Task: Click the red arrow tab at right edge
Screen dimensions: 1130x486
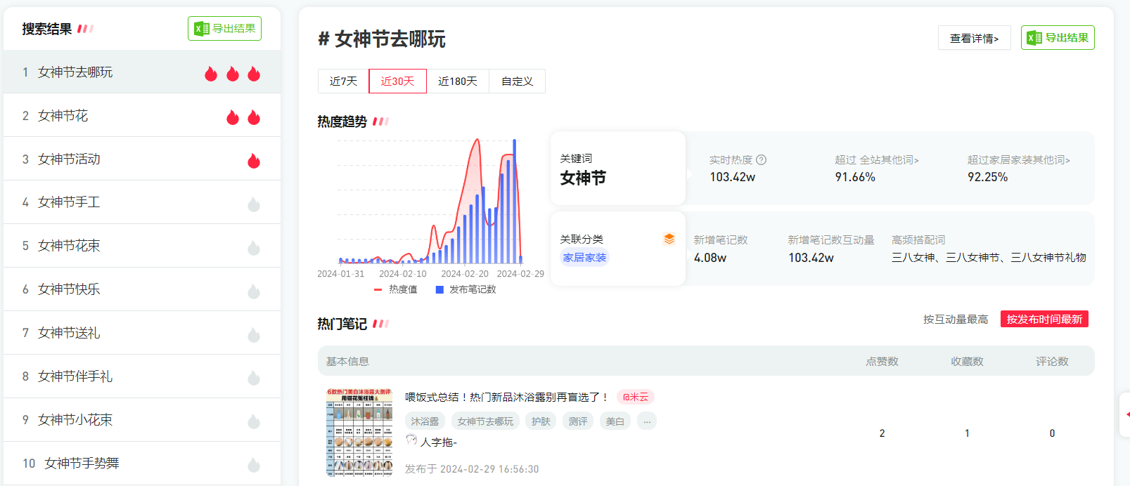Action: tap(1125, 414)
